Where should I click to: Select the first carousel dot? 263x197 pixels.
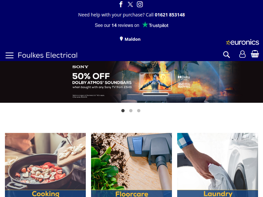[x=123, y=111]
